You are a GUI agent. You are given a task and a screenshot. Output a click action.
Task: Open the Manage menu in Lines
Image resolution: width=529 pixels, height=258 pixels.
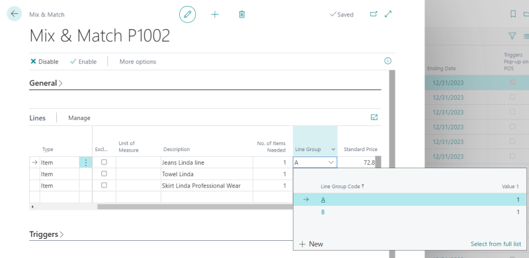pos(79,118)
